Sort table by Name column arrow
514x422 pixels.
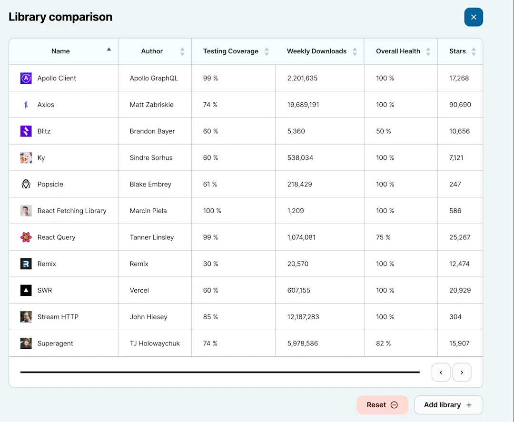(109, 49)
